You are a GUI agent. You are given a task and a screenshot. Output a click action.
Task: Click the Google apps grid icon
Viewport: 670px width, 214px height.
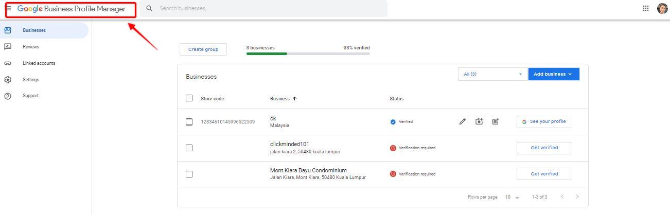click(646, 8)
